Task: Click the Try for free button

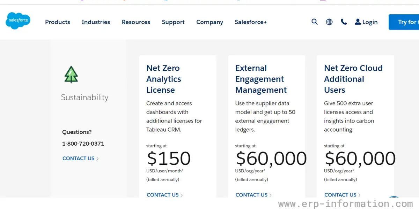Action: (404, 22)
